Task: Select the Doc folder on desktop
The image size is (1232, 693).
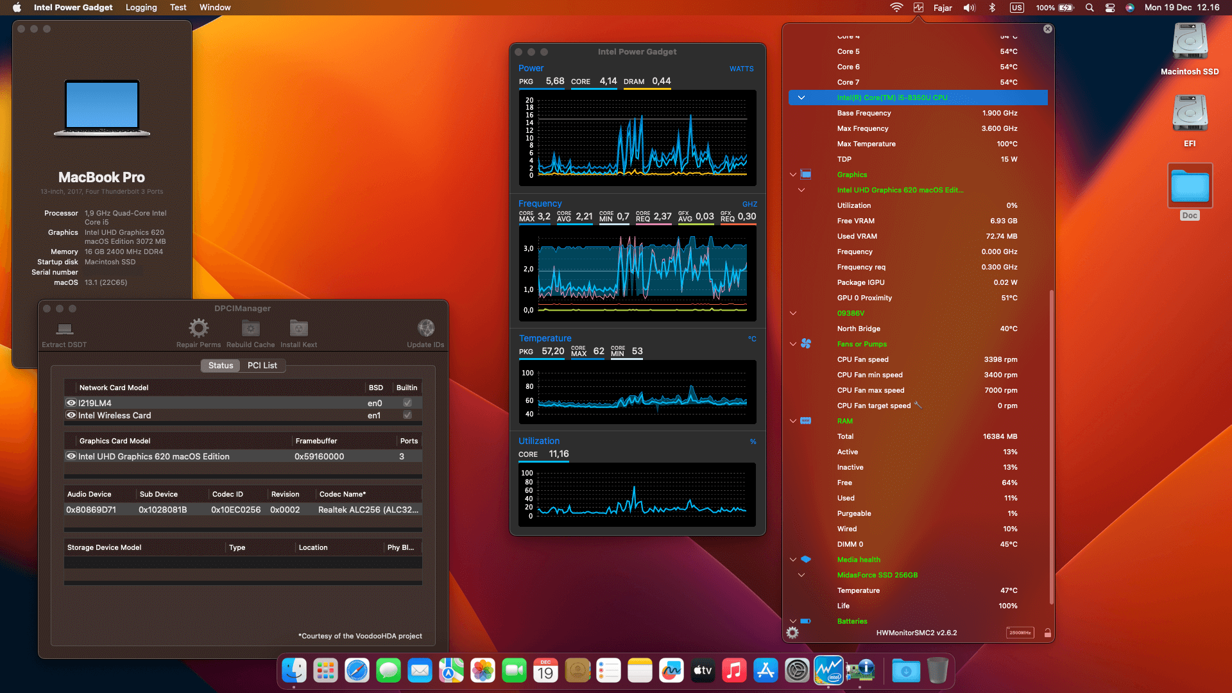Action: coord(1190,185)
